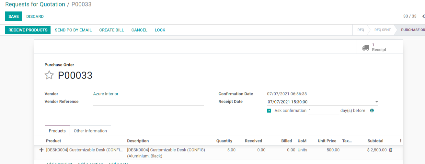Switch to the Other Information tab
Image resolution: width=425 pixels, height=164 pixels.
click(x=90, y=131)
